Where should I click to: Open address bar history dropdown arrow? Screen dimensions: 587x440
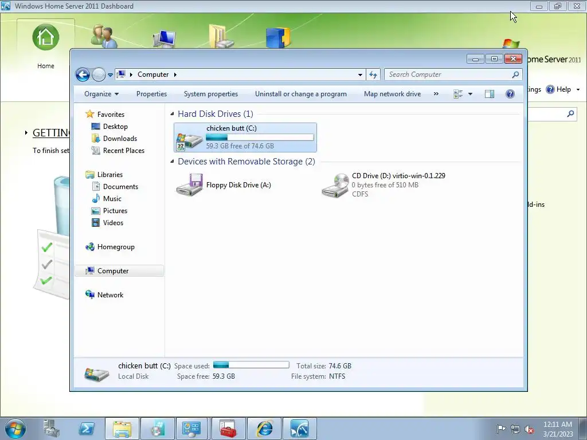coord(360,74)
